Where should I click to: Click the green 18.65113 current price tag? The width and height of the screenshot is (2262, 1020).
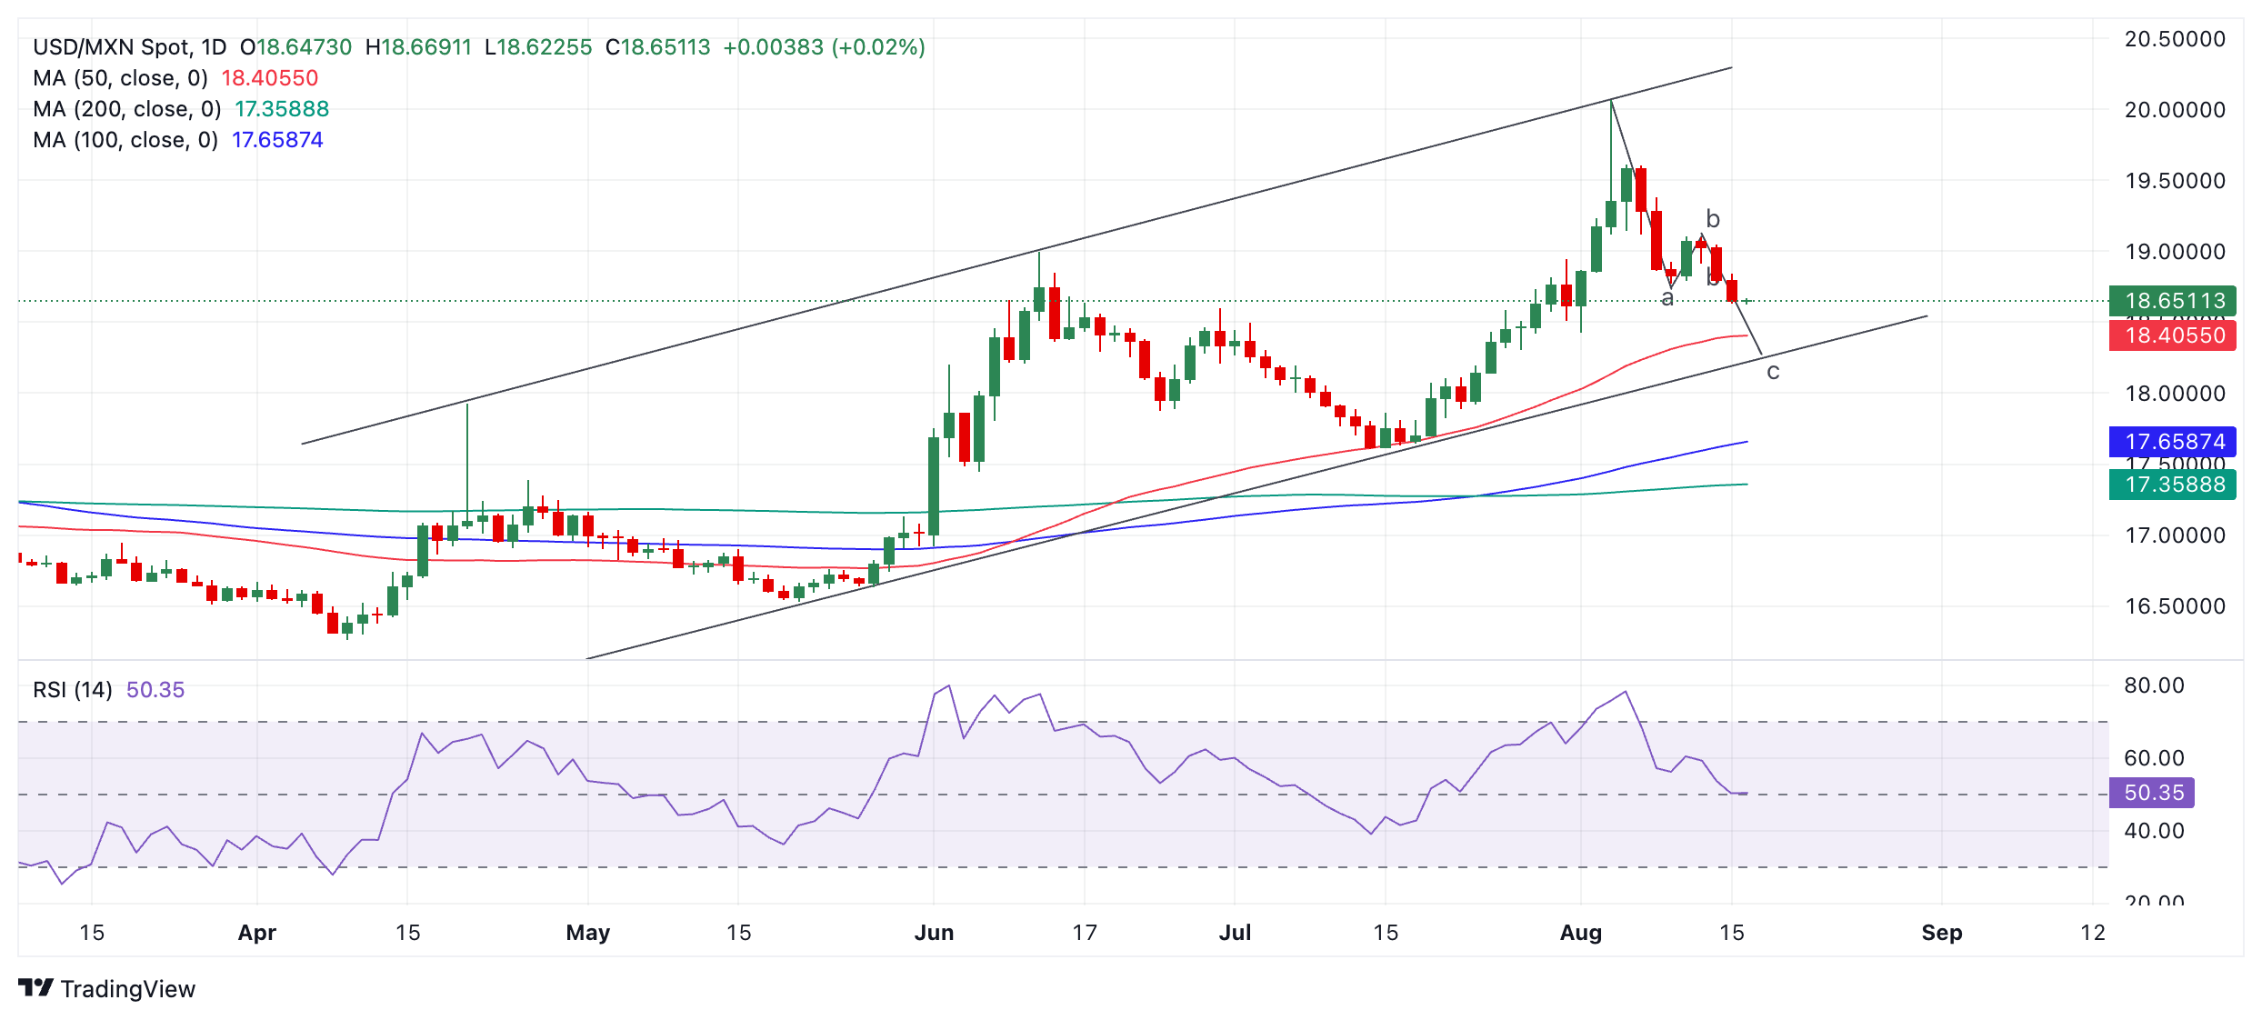(x=2173, y=301)
